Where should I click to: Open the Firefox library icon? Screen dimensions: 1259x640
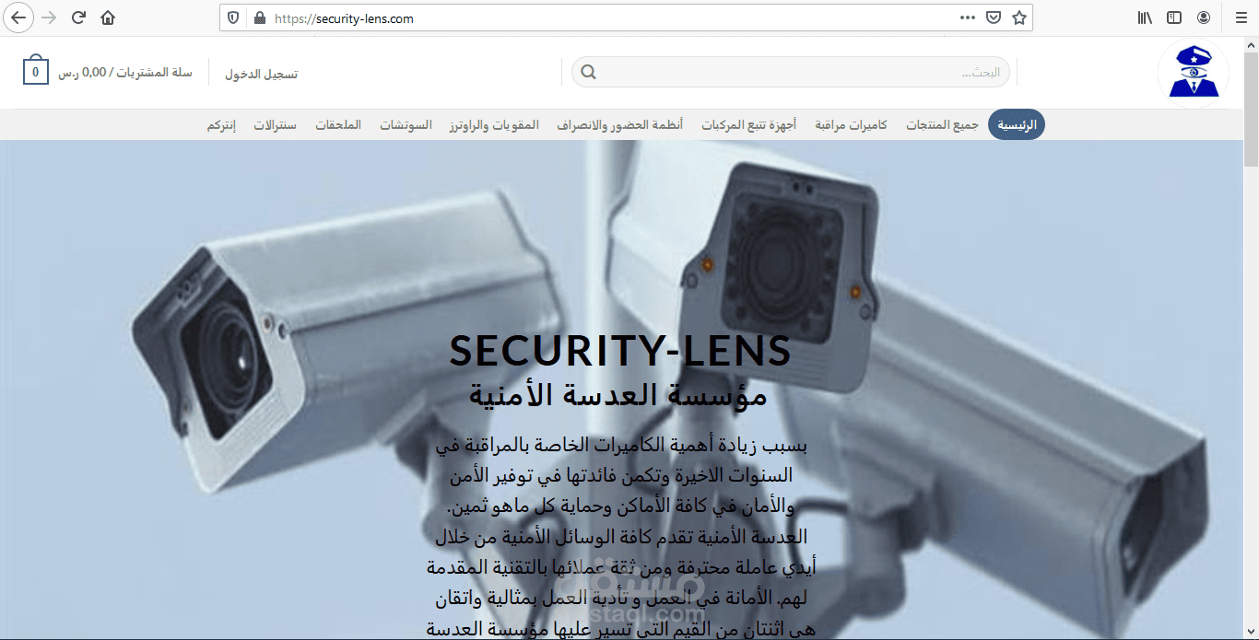[x=1145, y=17]
